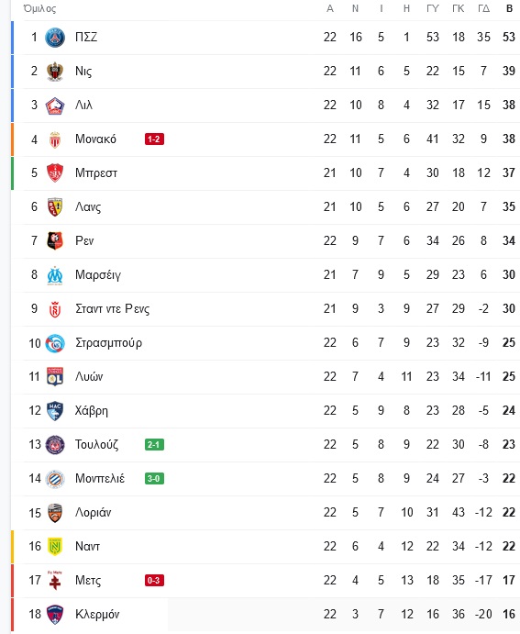Open the Toulouse 2-1 result badge
The height and width of the screenshot is (634, 520).
(x=154, y=445)
